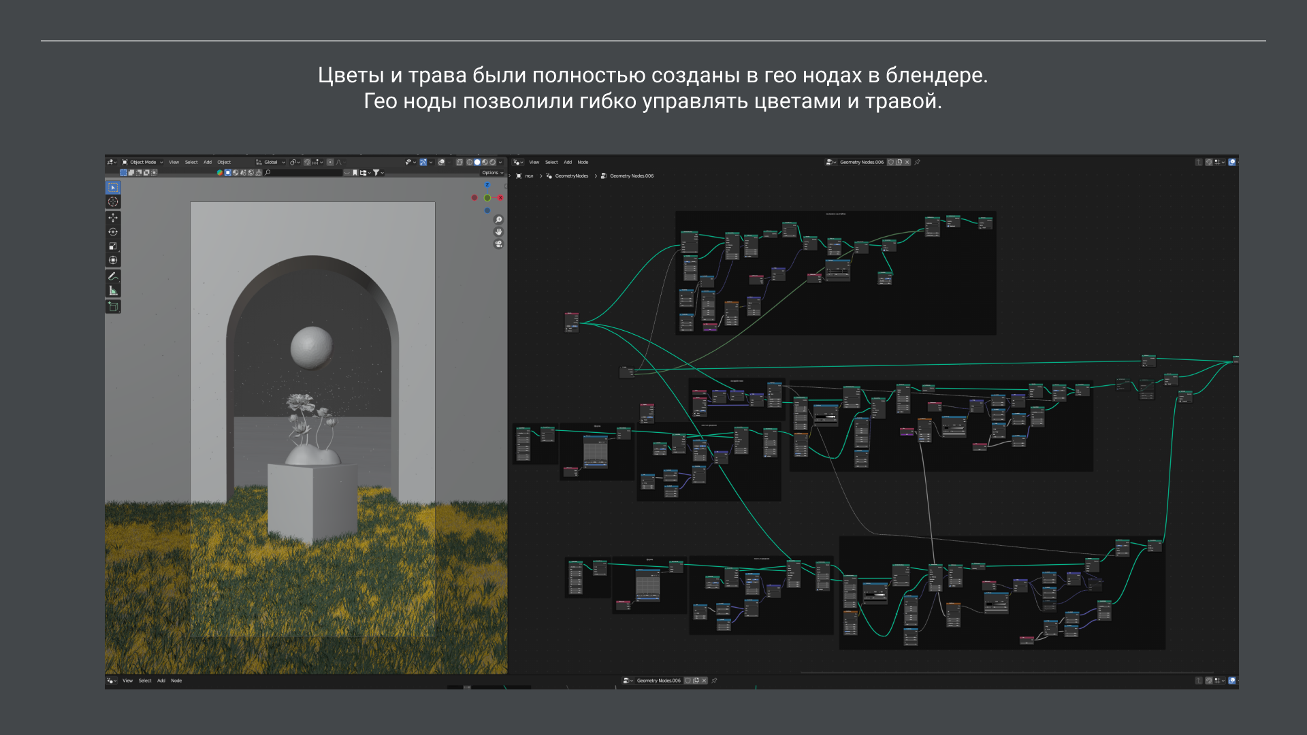Select the Annotate tool
This screenshot has width=1307, height=735.
113,276
